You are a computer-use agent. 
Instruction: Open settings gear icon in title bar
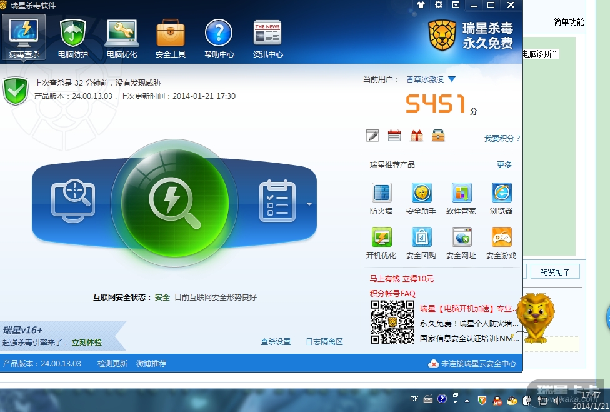pyautogui.click(x=439, y=4)
